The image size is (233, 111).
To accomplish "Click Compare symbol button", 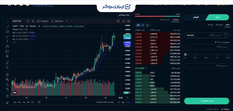I will coord(43,21).
